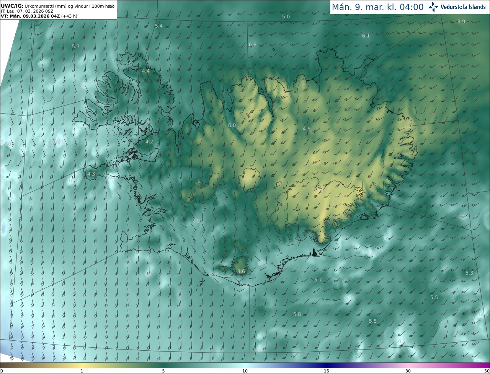490x374 pixels.
Task: Click the 5.4 value label on the map
Action: (x=159, y=26)
